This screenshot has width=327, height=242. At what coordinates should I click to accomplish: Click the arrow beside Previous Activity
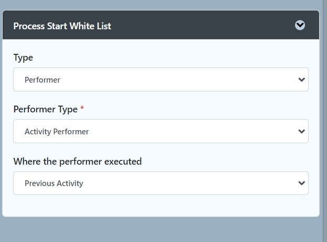pos(301,183)
